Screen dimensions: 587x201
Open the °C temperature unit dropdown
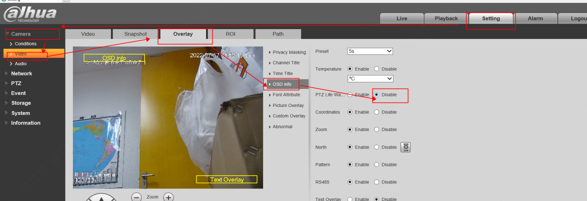pos(370,79)
